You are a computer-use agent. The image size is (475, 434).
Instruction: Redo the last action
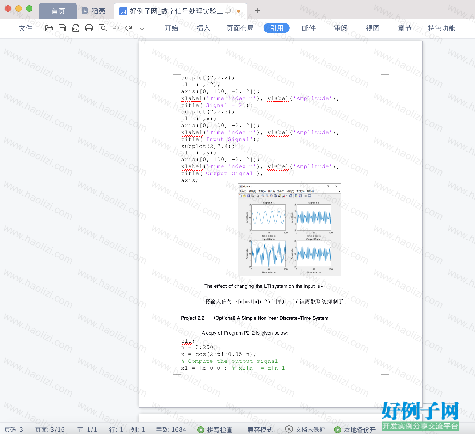[129, 28]
